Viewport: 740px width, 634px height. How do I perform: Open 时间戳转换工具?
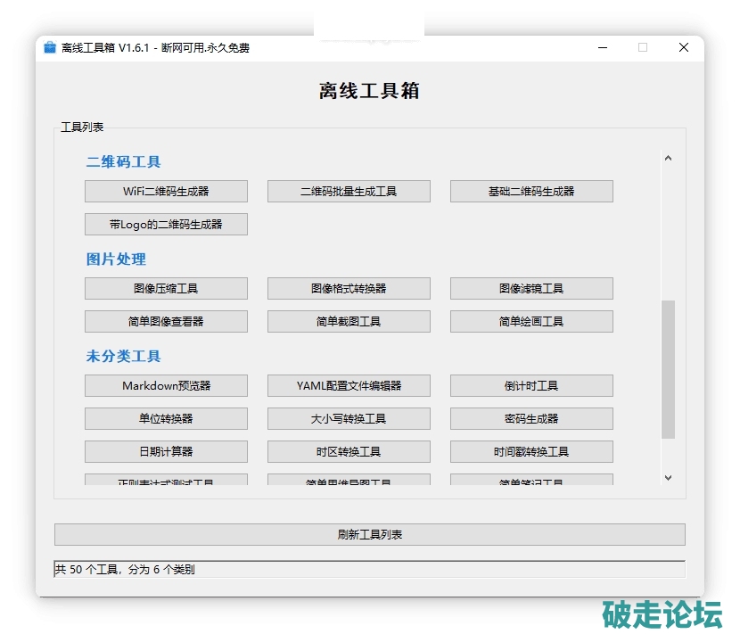click(531, 452)
